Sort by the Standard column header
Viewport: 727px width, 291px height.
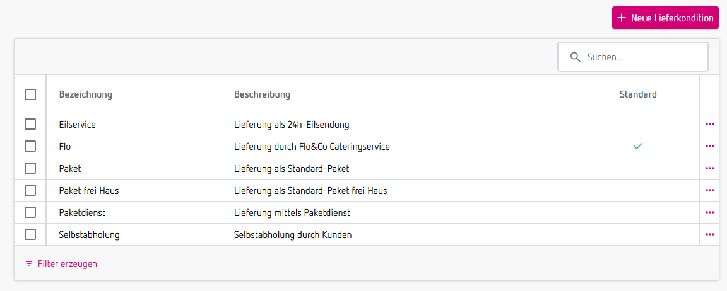click(x=638, y=94)
